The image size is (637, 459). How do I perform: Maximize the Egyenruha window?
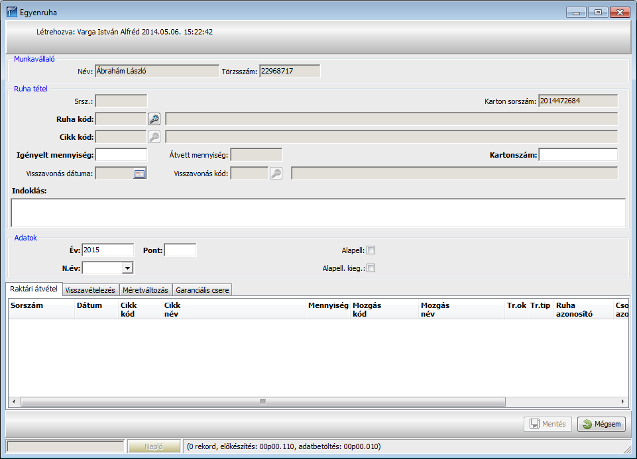tap(598, 12)
